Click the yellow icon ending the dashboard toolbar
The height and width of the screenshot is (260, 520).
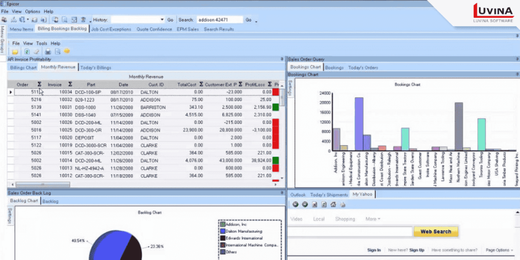pyautogui.click(x=67, y=51)
